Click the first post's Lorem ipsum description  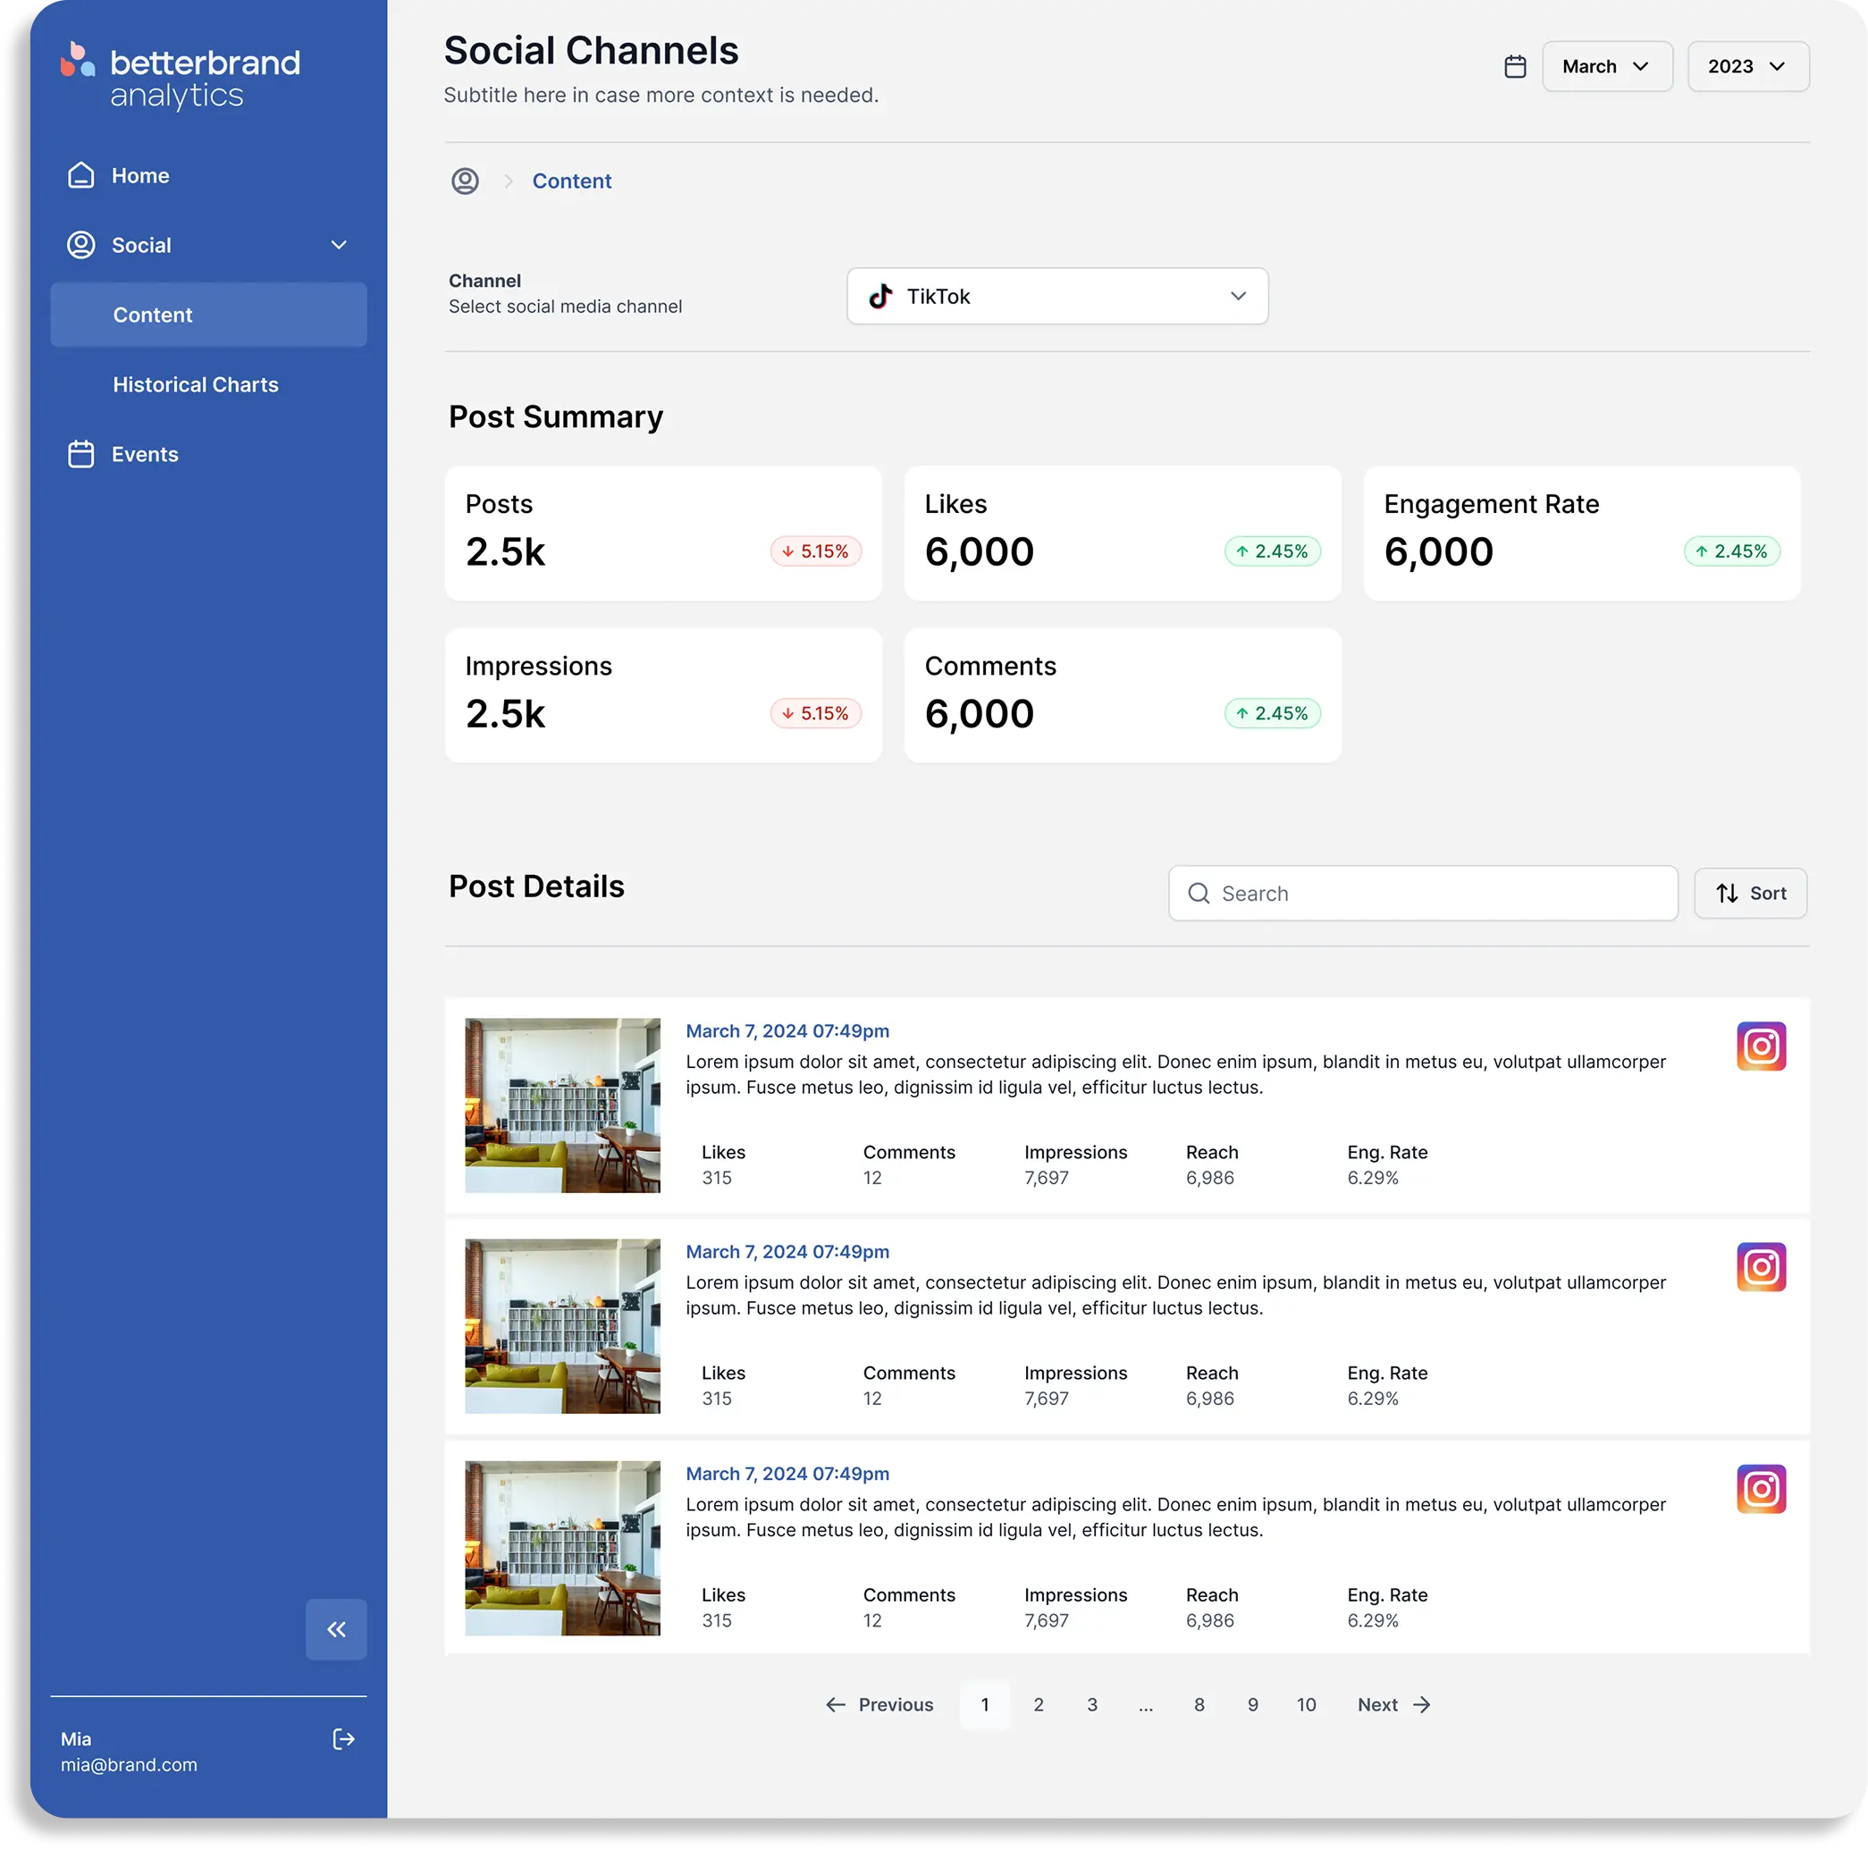pos(1177,1075)
